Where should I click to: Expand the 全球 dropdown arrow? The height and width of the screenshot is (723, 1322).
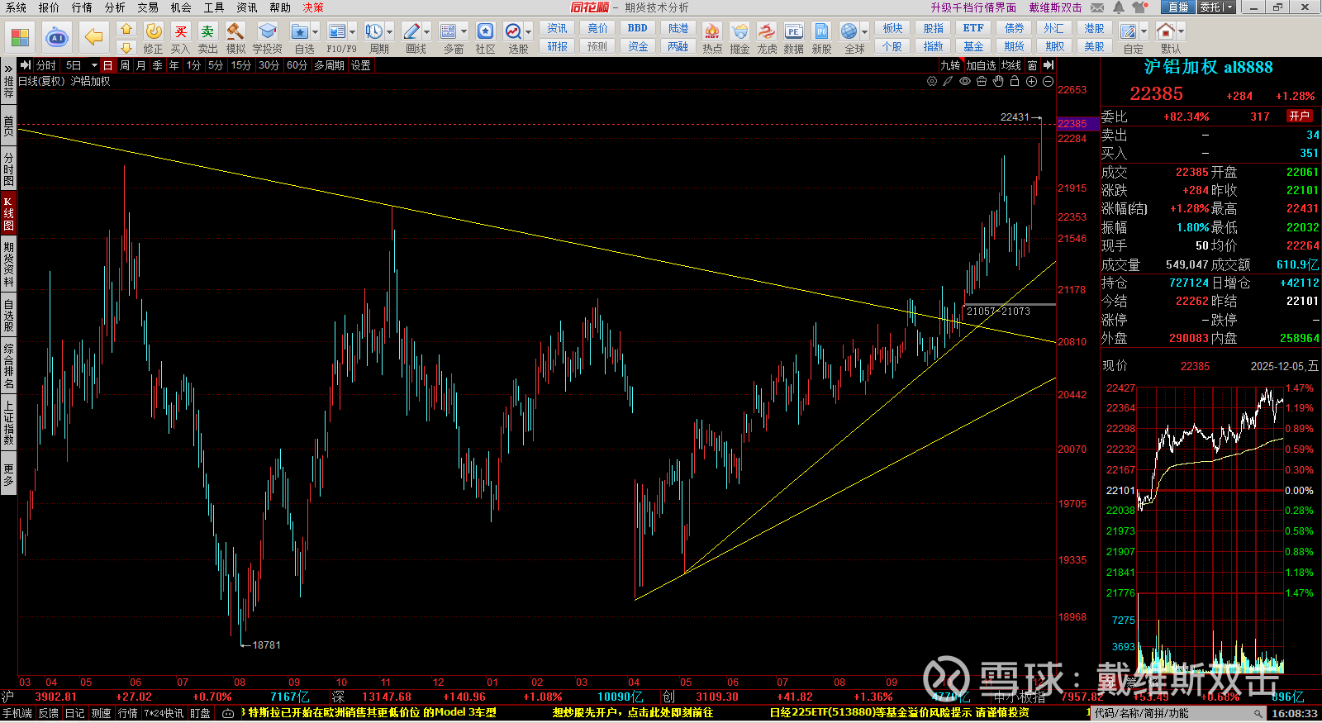point(865,31)
